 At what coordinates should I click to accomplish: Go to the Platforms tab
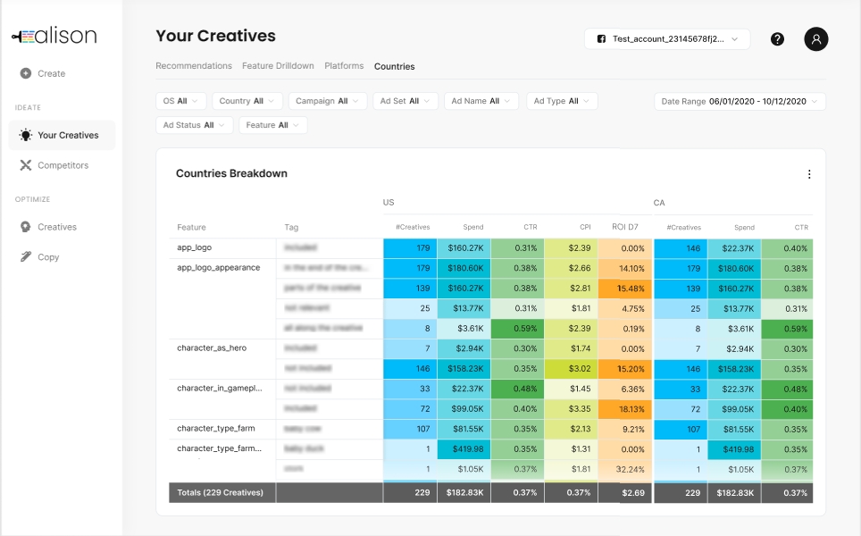pyautogui.click(x=344, y=66)
